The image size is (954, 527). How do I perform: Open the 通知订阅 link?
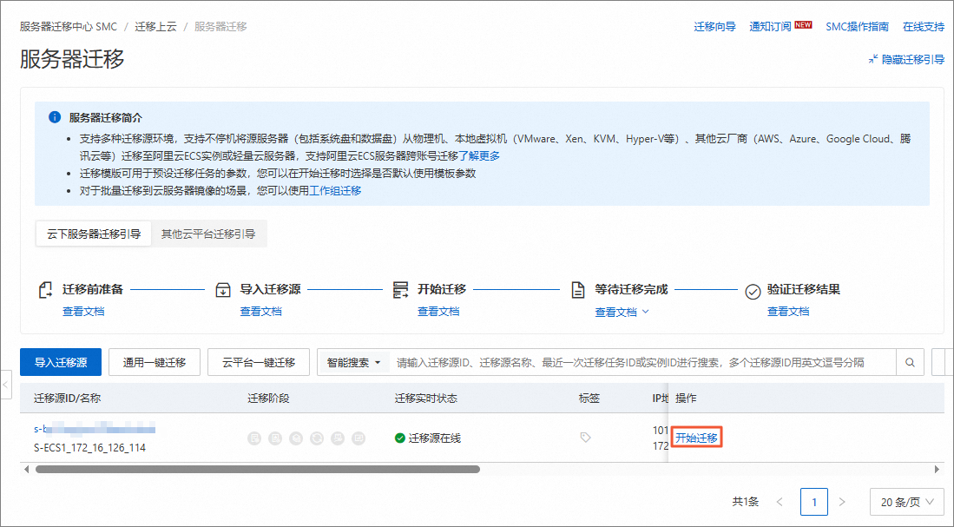pyautogui.click(x=770, y=27)
